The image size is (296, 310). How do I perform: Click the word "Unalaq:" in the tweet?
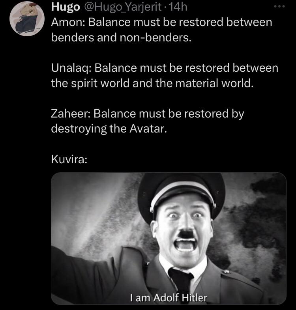pos(71,68)
